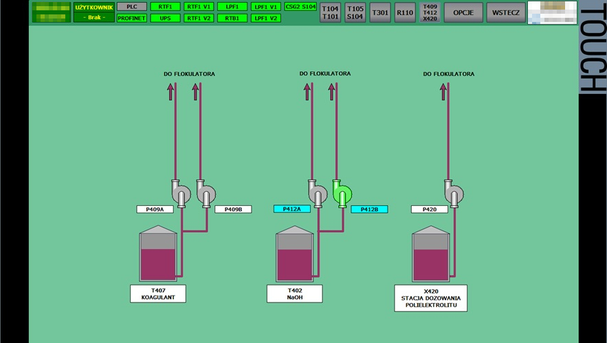Click the CSG2 S104 status indicator
The height and width of the screenshot is (343, 607).
pyautogui.click(x=300, y=7)
